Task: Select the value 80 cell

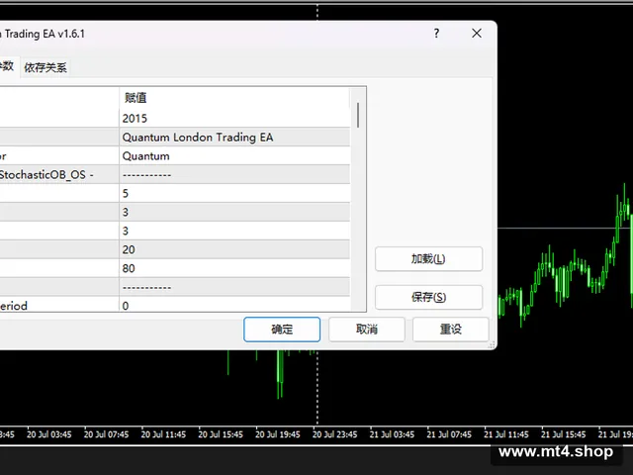Action: click(x=234, y=268)
